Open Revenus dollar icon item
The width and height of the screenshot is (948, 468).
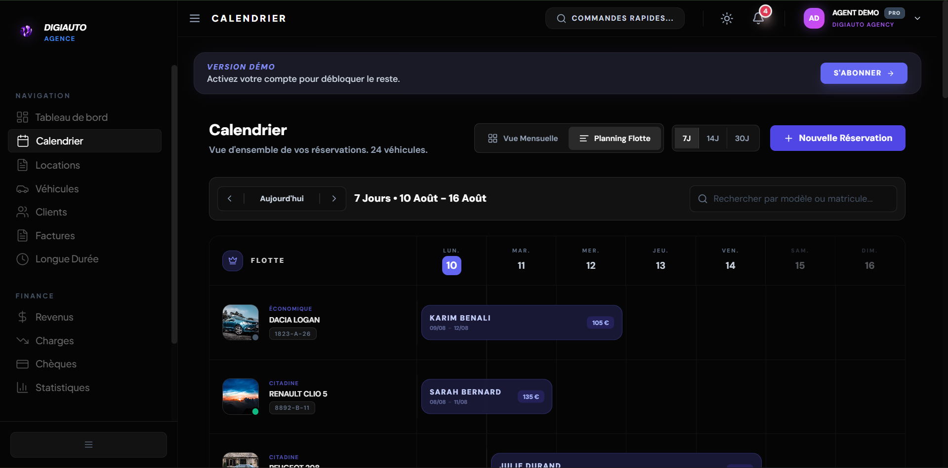(x=22, y=317)
